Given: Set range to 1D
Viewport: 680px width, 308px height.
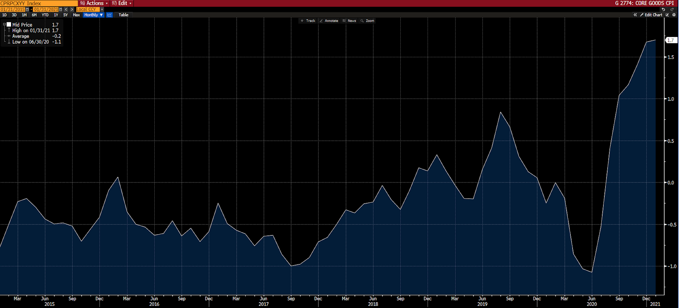Looking at the screenshot, I should (x=4, y=15).
